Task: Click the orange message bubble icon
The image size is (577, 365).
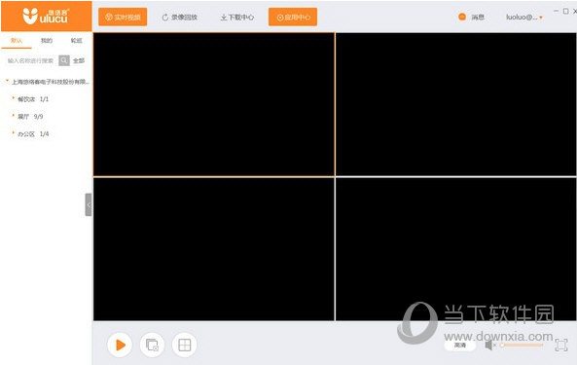Action: (462, 17)
